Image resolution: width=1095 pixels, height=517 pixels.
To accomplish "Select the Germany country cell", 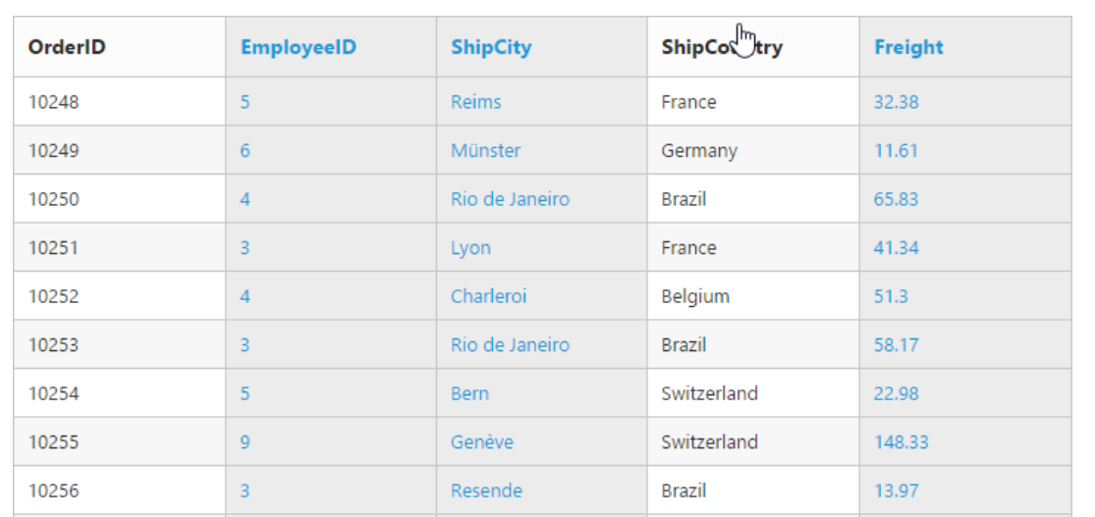I will click(699, 151).
